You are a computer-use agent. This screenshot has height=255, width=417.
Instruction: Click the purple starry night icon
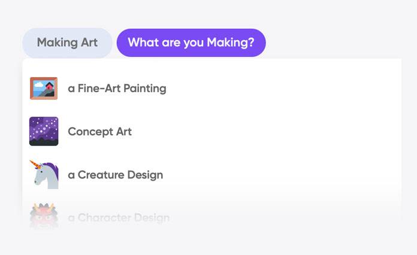[44, 132]
